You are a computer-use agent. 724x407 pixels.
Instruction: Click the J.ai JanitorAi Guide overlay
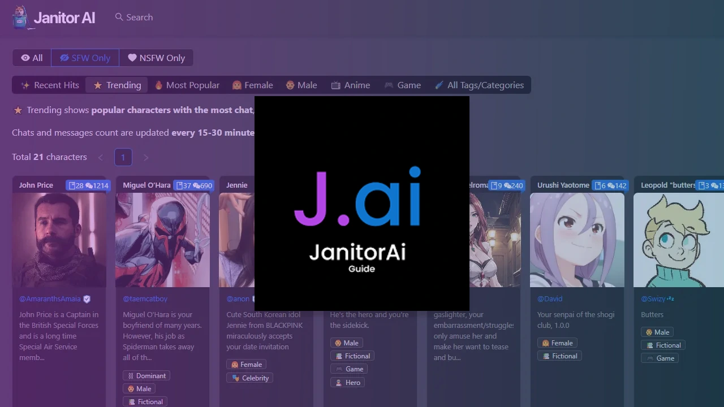click(x=362, y=203)
